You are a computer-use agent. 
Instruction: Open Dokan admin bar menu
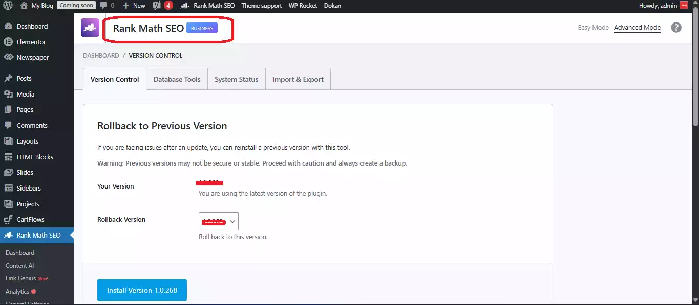click(x=333, y=6)
